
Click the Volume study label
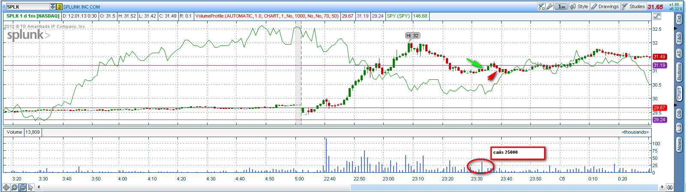click(x=14, y=132)
